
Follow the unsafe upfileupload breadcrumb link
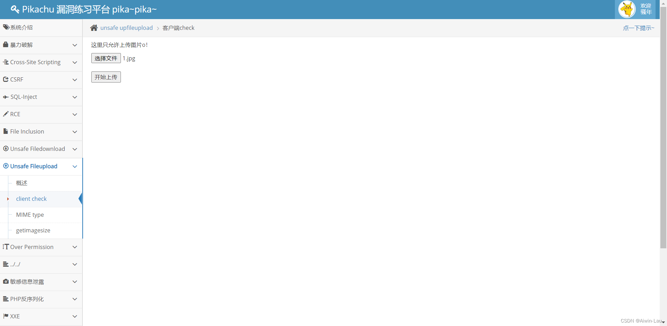126,28
